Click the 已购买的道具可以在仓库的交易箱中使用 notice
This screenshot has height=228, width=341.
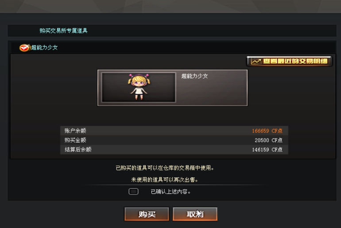tap(165, 168)
